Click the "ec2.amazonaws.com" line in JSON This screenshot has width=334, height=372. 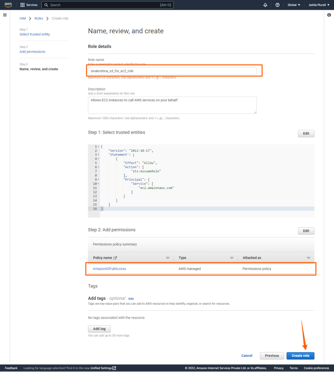coord(156,188)
